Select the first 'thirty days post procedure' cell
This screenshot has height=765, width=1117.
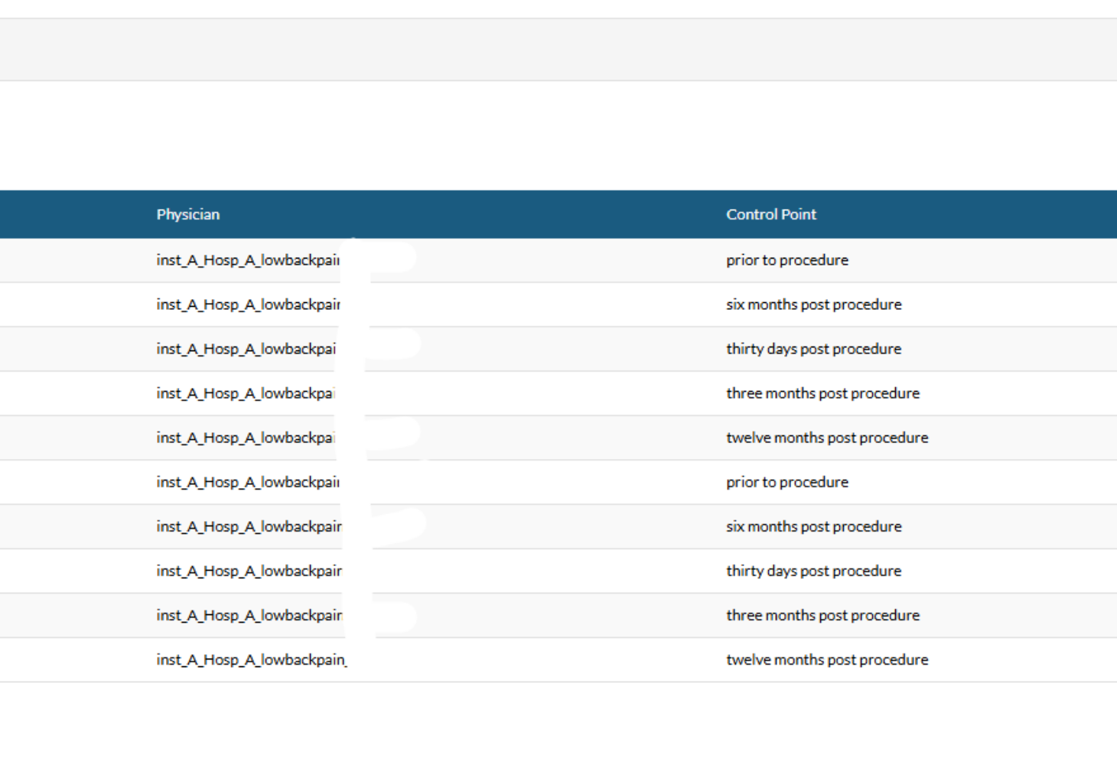pos(814,349)
